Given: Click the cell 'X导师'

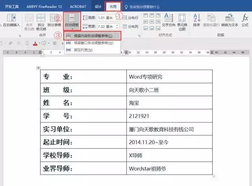Looking at the screenshot, I should click(x=169, y=155).
